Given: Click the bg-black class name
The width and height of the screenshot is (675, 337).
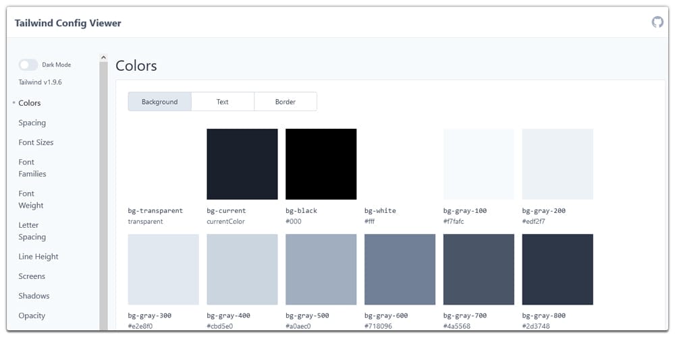Looking at the screenshot, I should 301,210.
